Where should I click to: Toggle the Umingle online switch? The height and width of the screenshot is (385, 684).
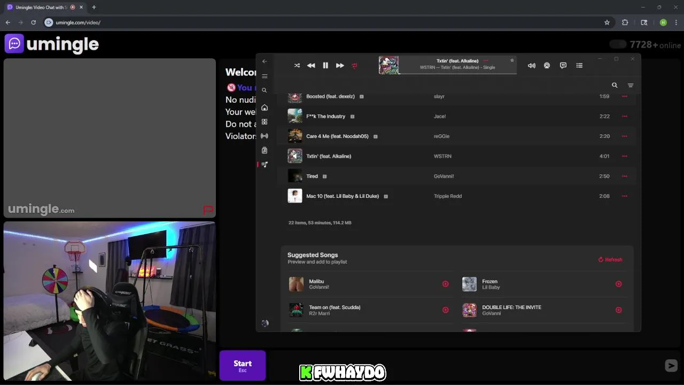618,44
